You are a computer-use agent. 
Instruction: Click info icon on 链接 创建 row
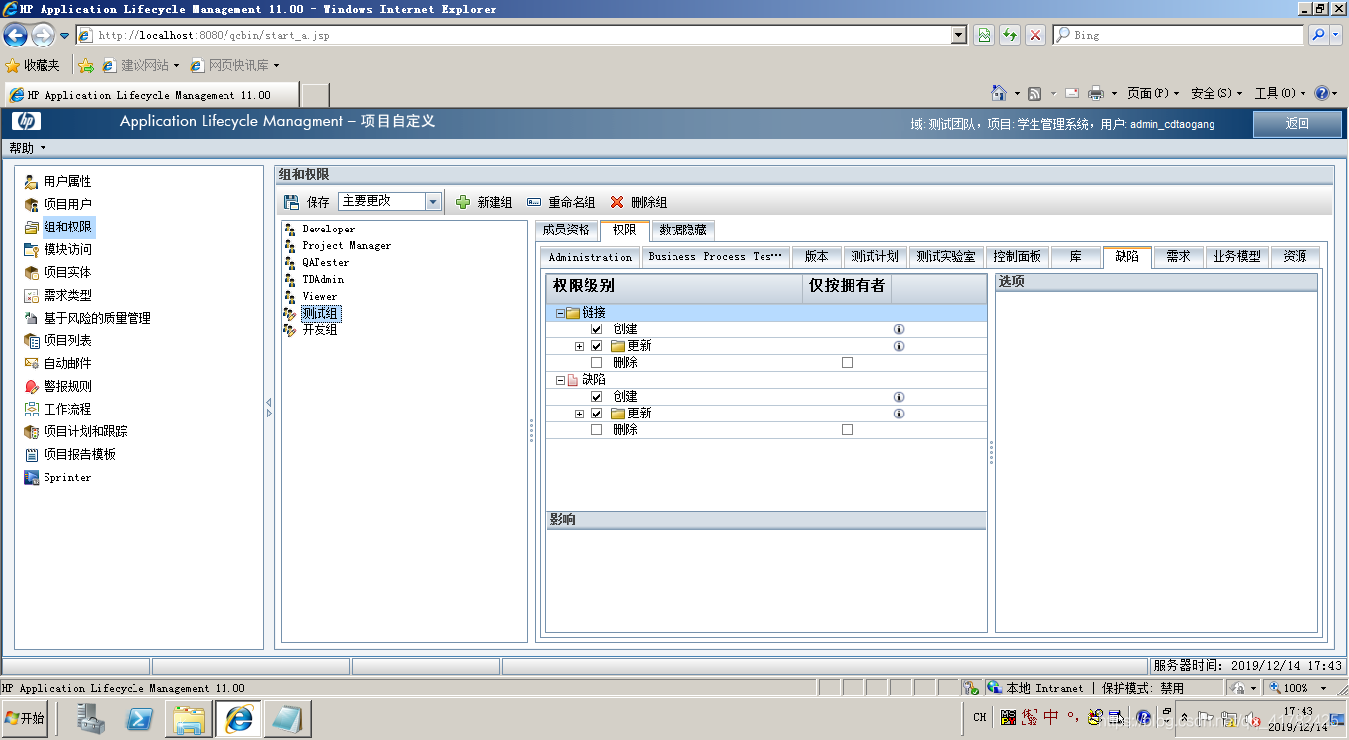[x=899, y=329]
